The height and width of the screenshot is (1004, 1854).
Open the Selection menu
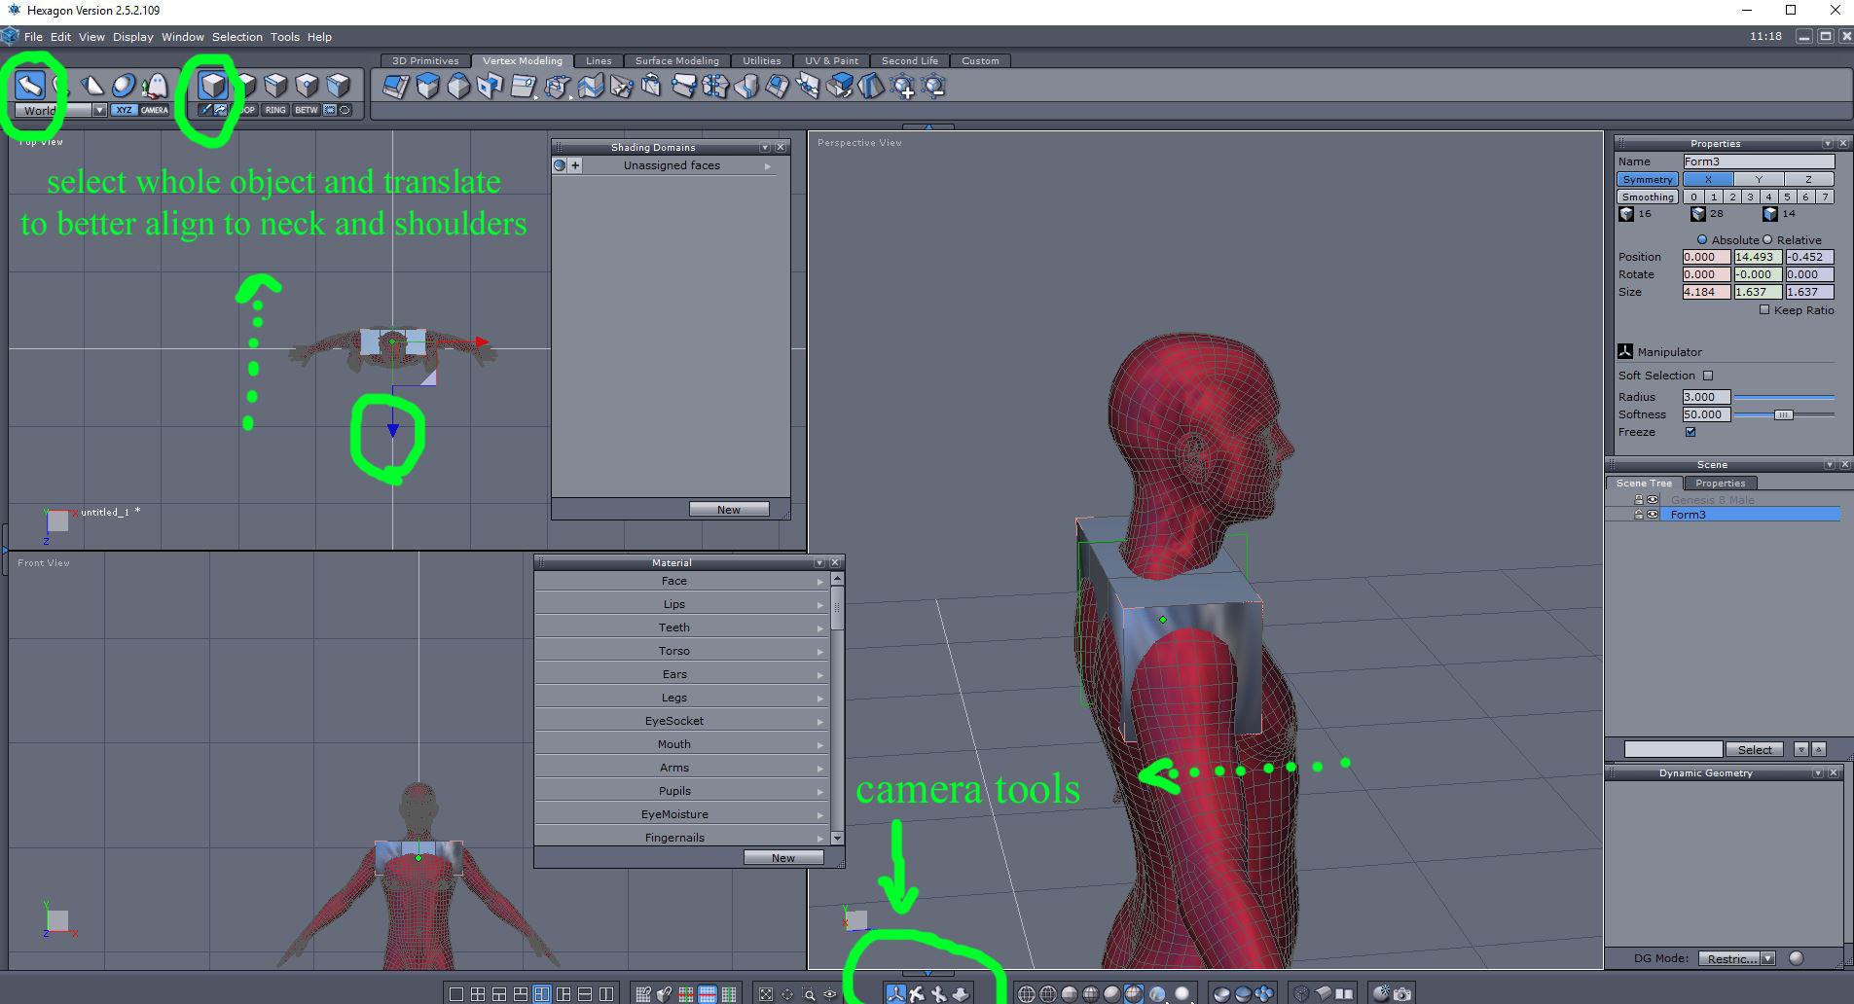tap(237, 37)
